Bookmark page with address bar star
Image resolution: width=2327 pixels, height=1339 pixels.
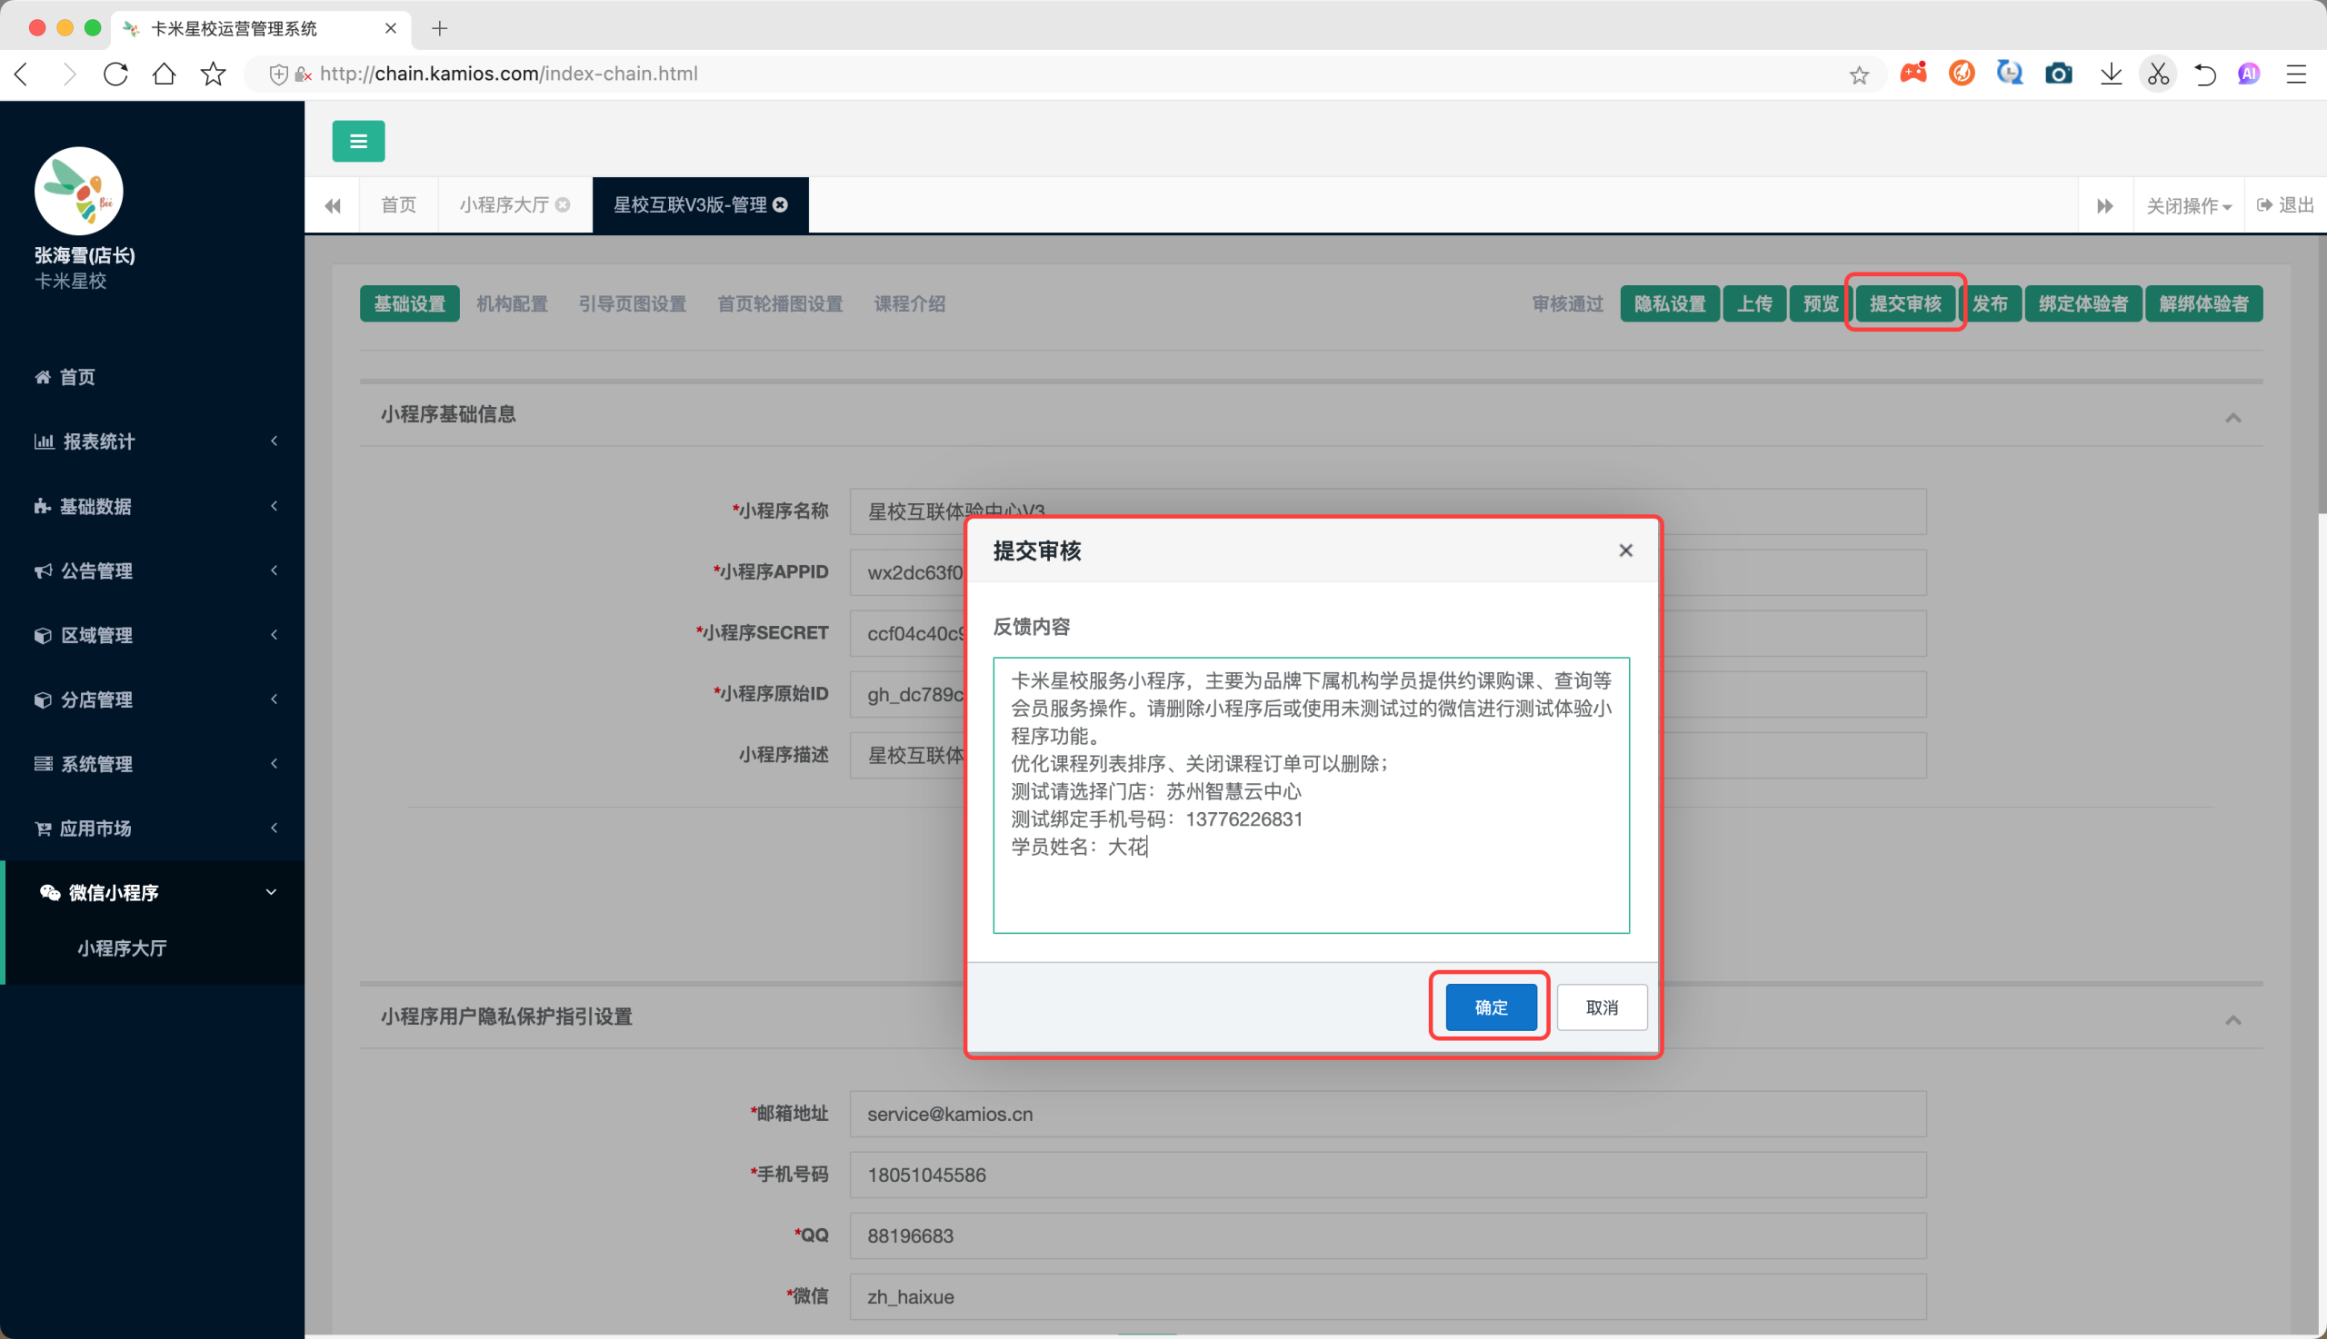tap(1859, 74)
